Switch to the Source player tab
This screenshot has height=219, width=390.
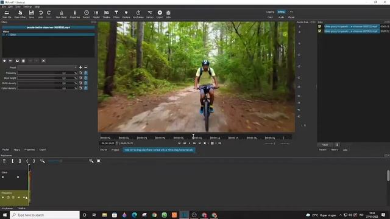(x=104, y=150)
